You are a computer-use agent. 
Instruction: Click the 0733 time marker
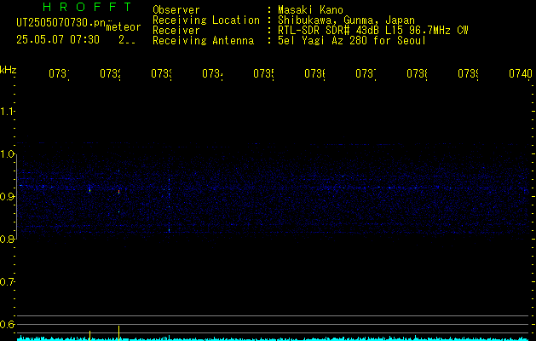161,73
